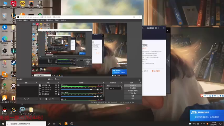The image size is (224, 126).
Task: Toggle visibility of 文本 (GDI+) 2 source
Action: point(56,90)
